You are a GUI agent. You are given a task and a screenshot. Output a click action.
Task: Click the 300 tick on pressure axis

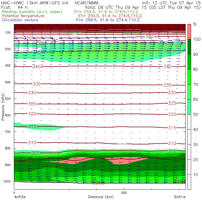coord(8,66)
